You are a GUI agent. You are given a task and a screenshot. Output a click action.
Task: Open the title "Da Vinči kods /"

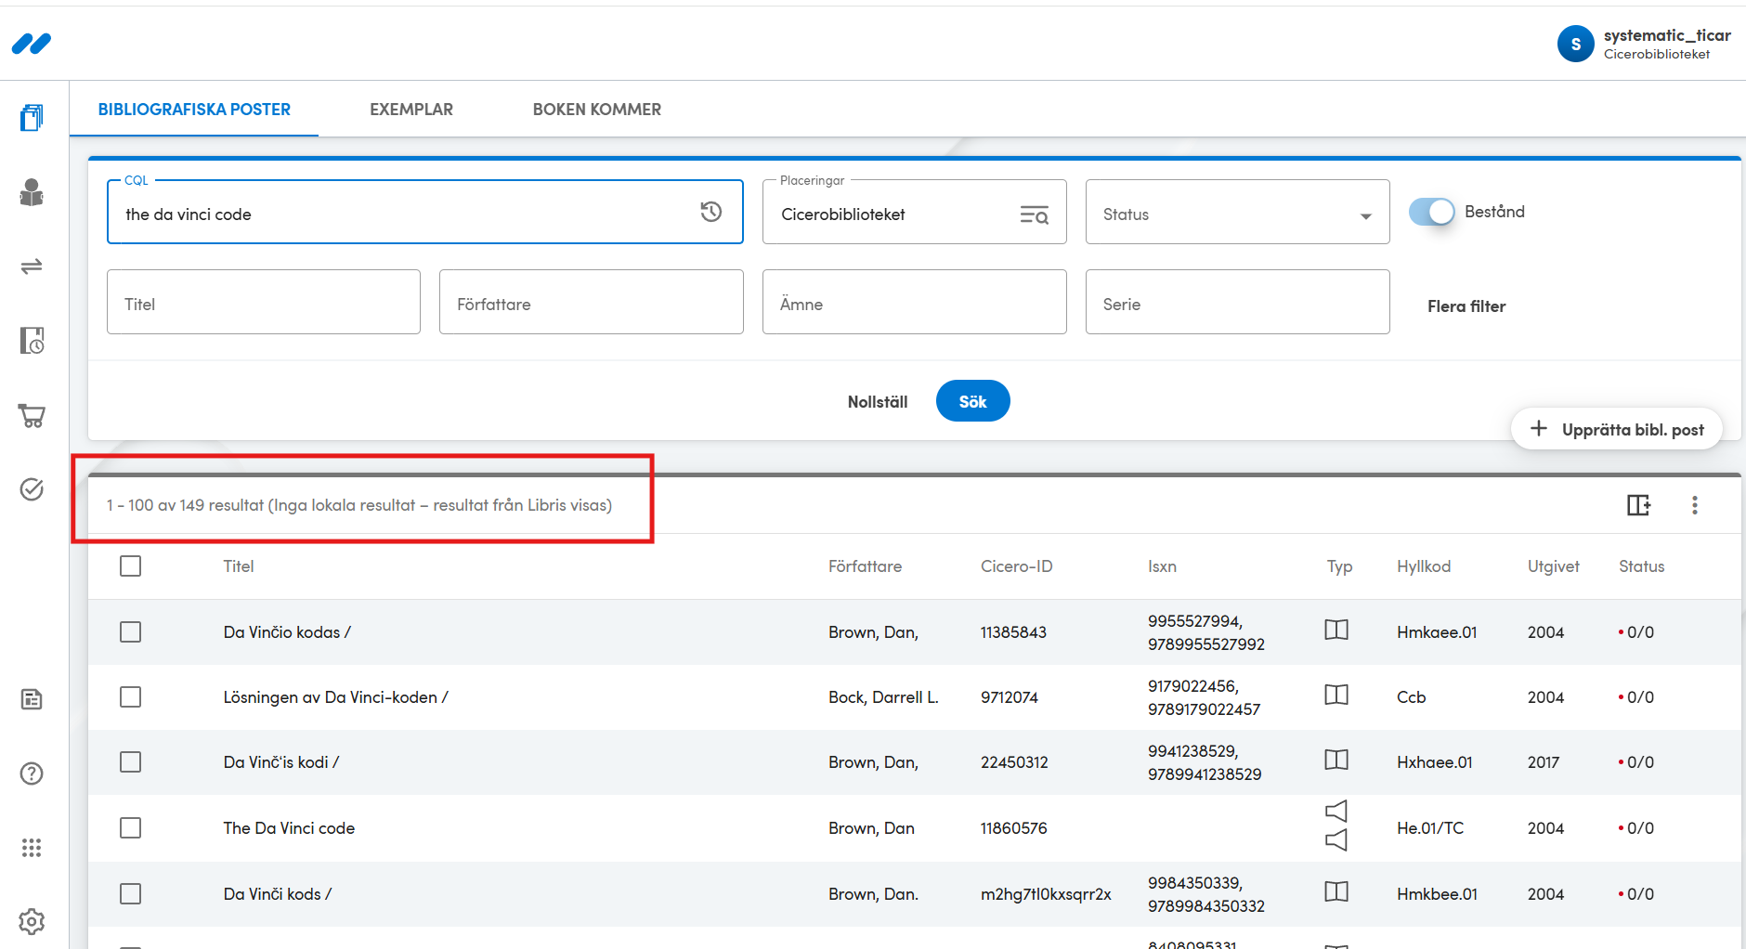tap(278, 894)
